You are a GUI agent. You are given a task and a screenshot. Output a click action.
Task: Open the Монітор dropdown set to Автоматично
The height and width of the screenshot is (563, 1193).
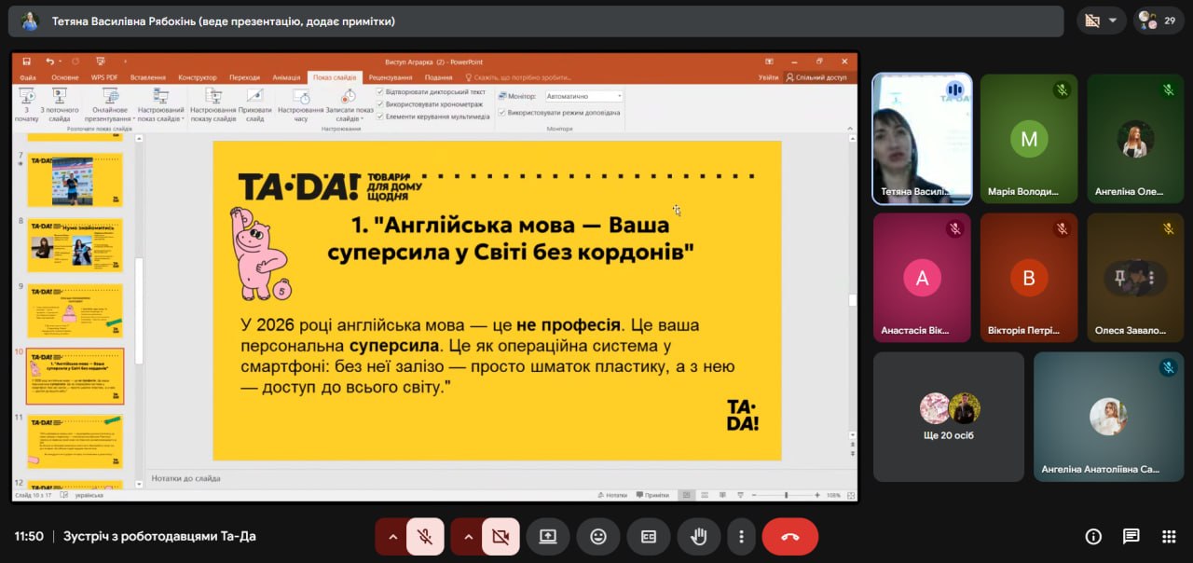click(583, 96)
